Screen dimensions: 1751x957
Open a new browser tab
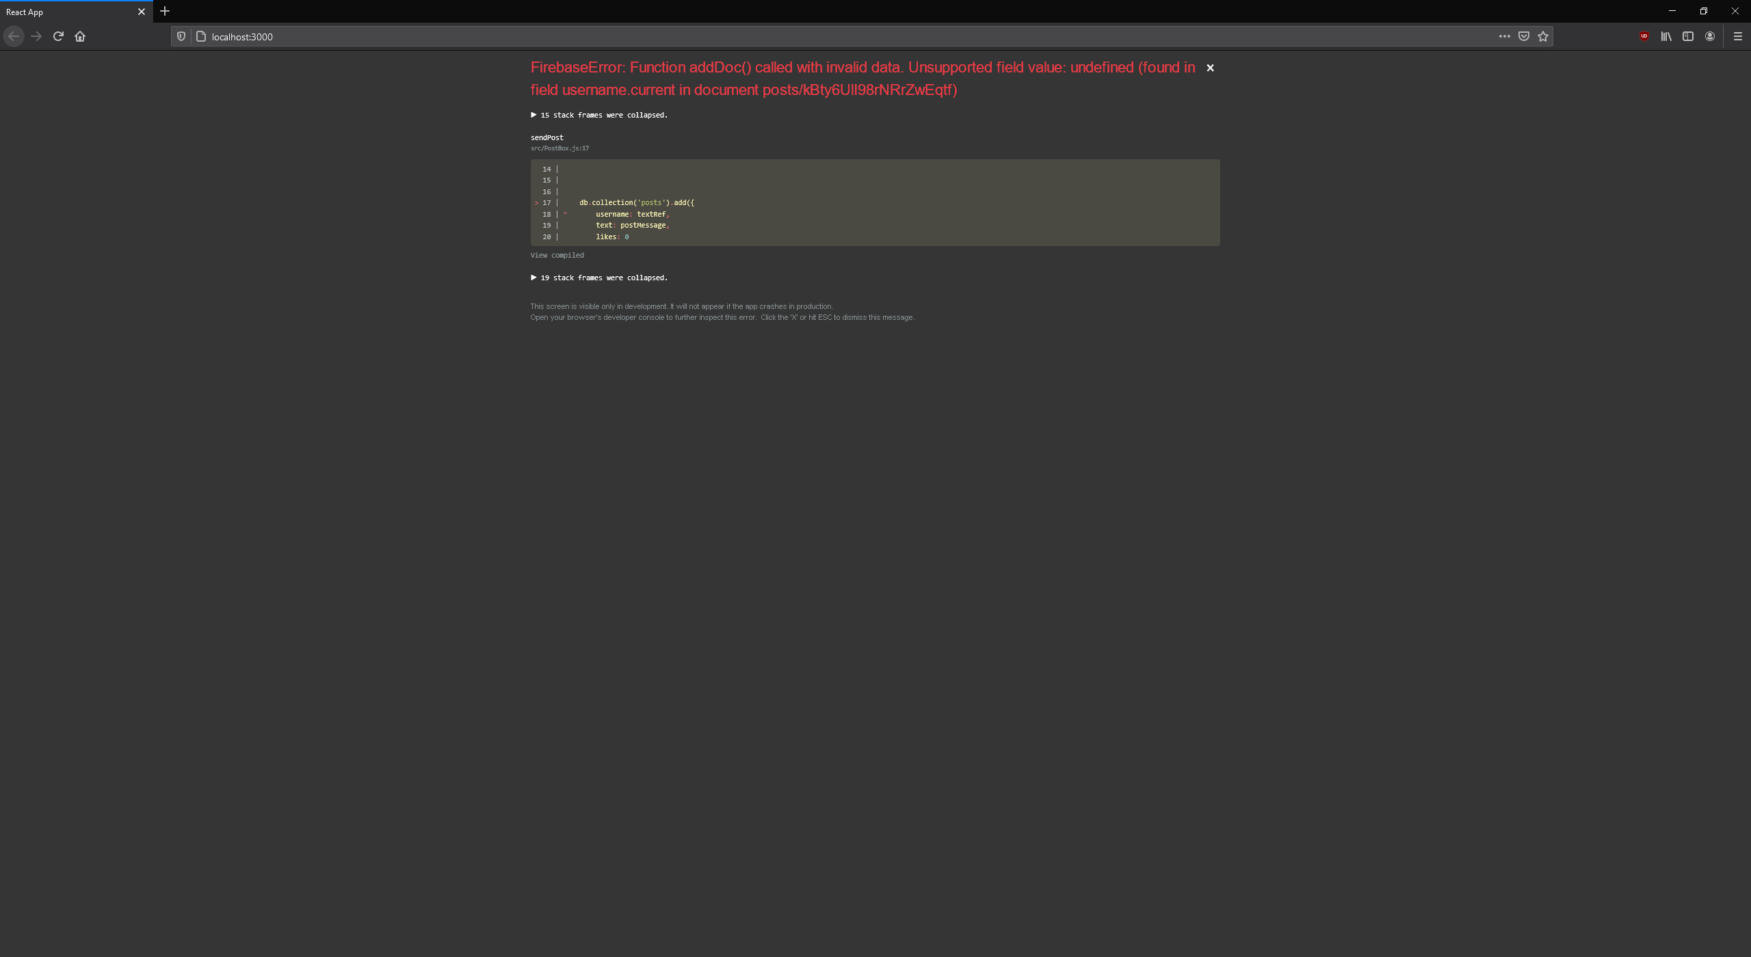coord(165,11)
